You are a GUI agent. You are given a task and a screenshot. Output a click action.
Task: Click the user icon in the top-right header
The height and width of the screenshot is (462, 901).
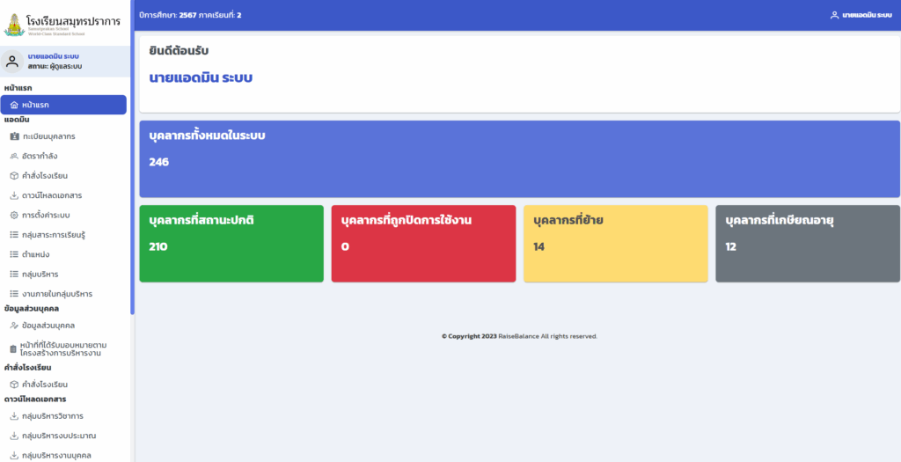pyautogui.click(x=834, y=15)
